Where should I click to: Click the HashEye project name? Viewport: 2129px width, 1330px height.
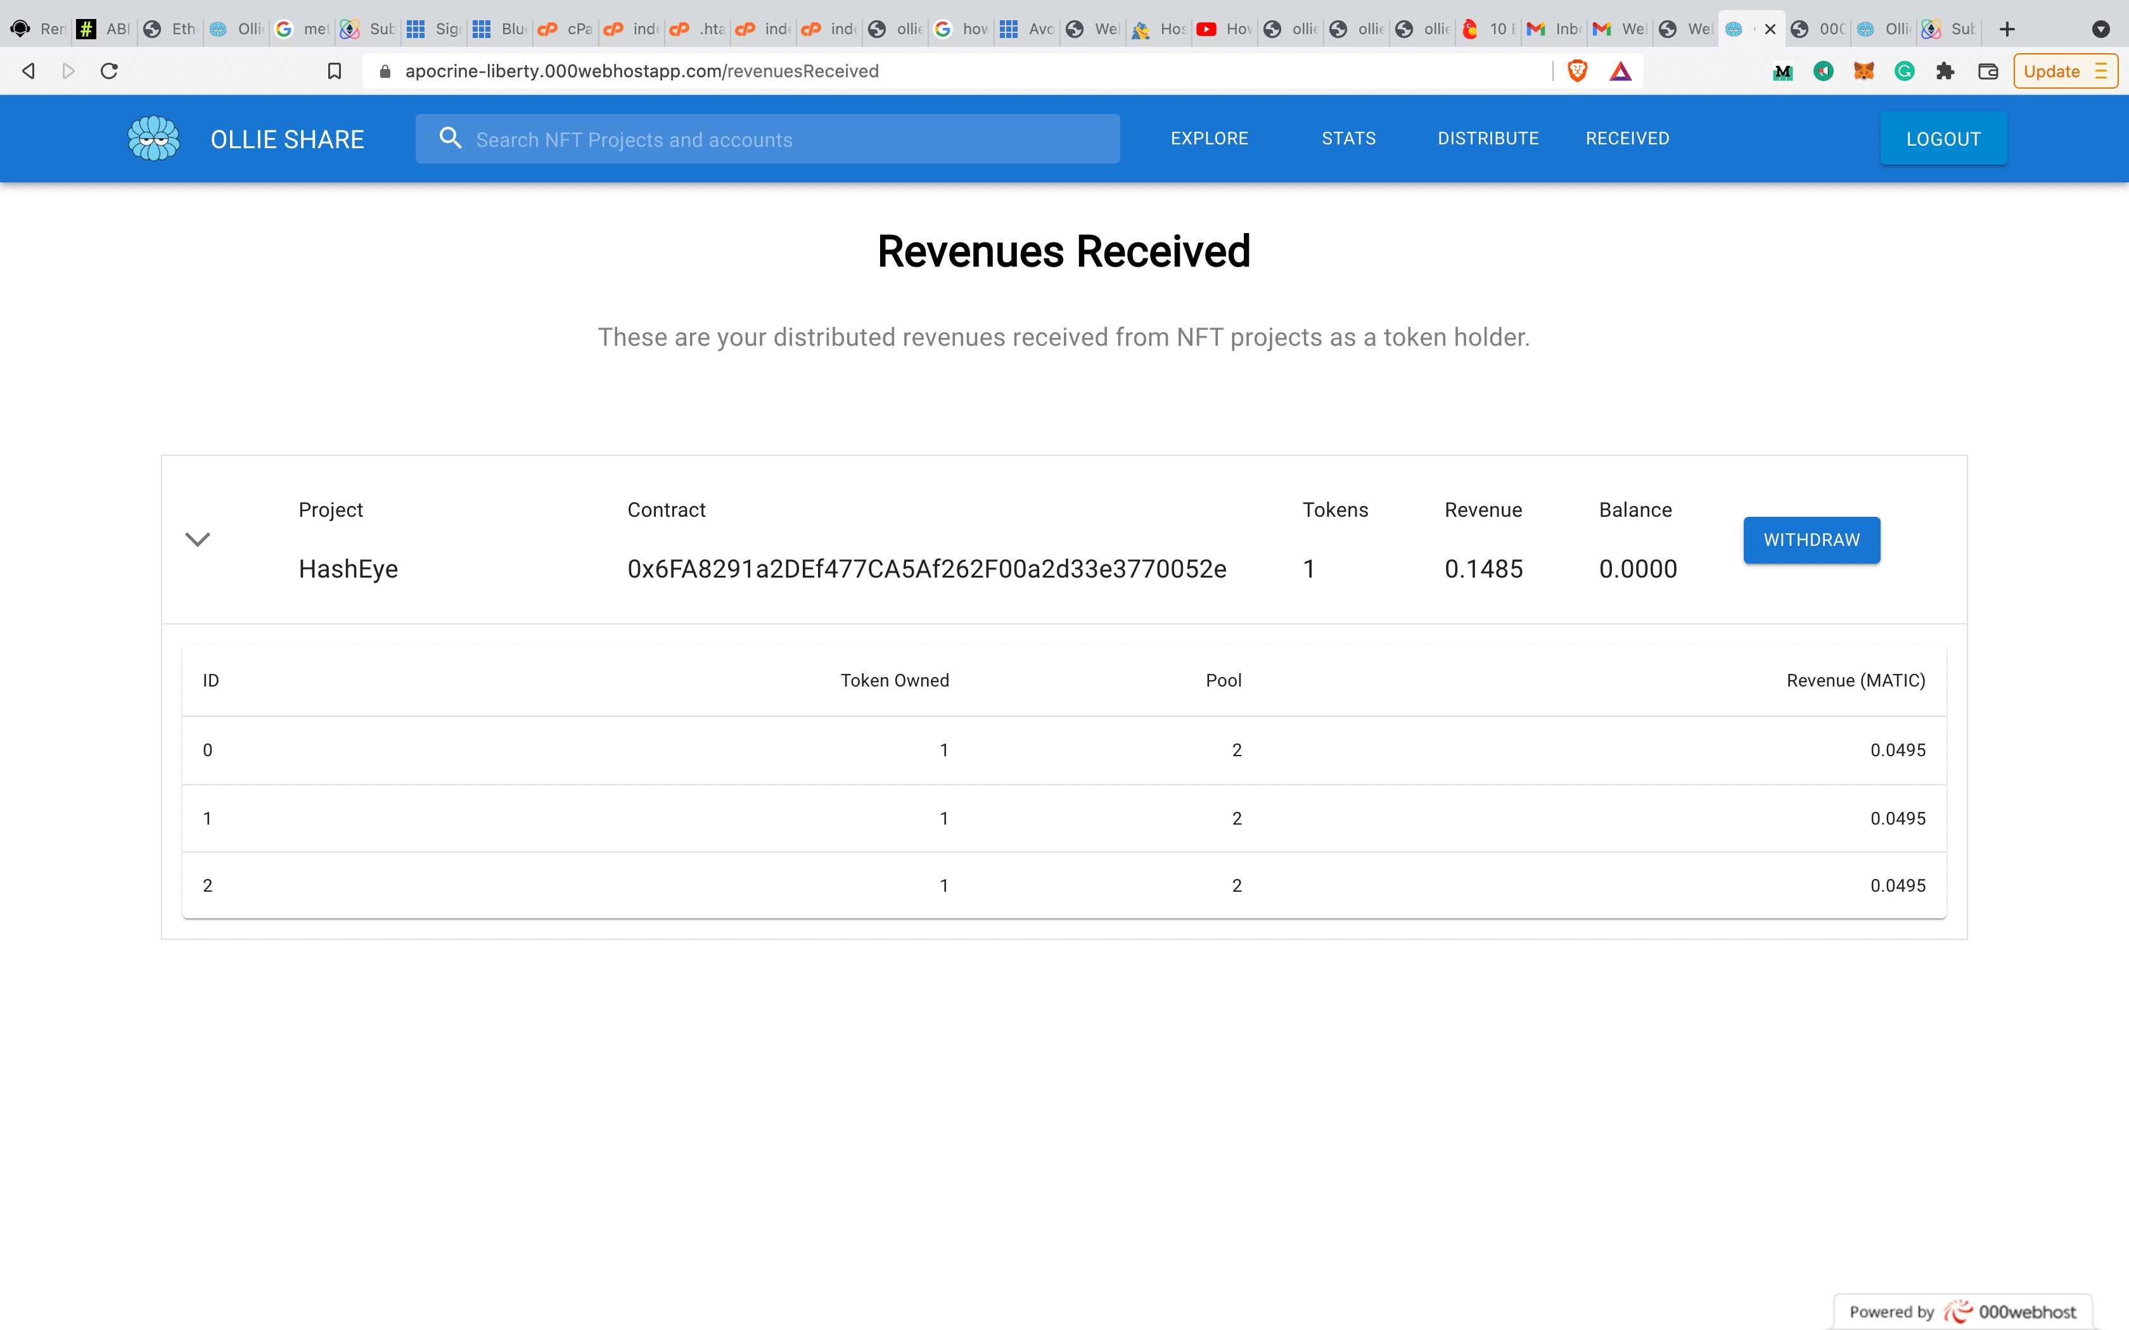347,569
